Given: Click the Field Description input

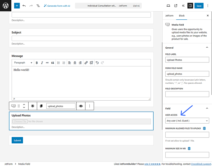Looking at the screenshot, I should pos(187,94).
